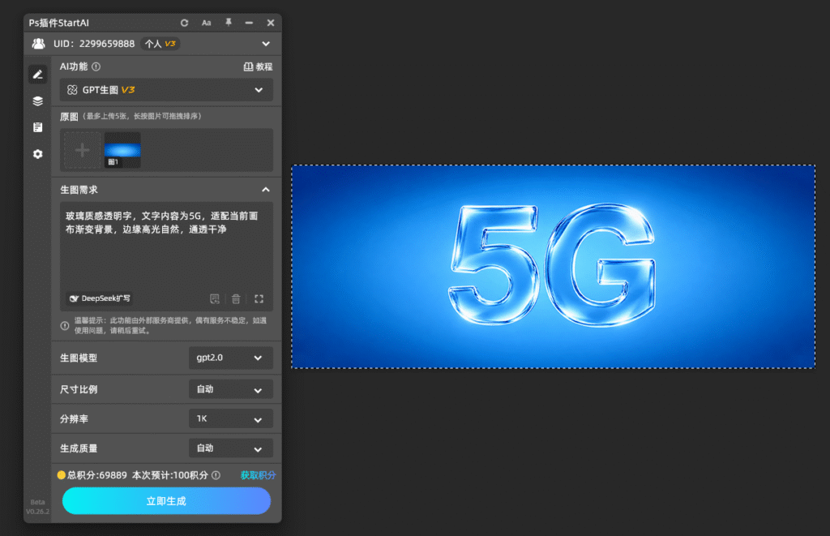Open the GPT生图 function dropdown
Screen dimensions: 830x536
(x=166, y=90)
